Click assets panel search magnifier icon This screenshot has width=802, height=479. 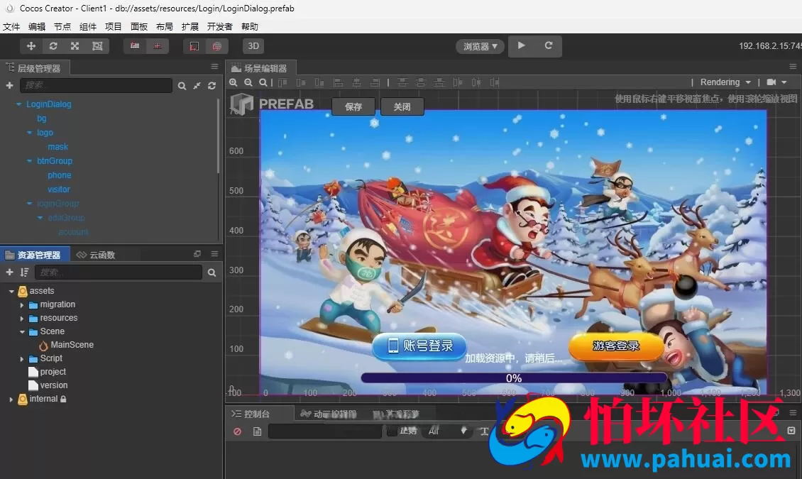point(212,273)
